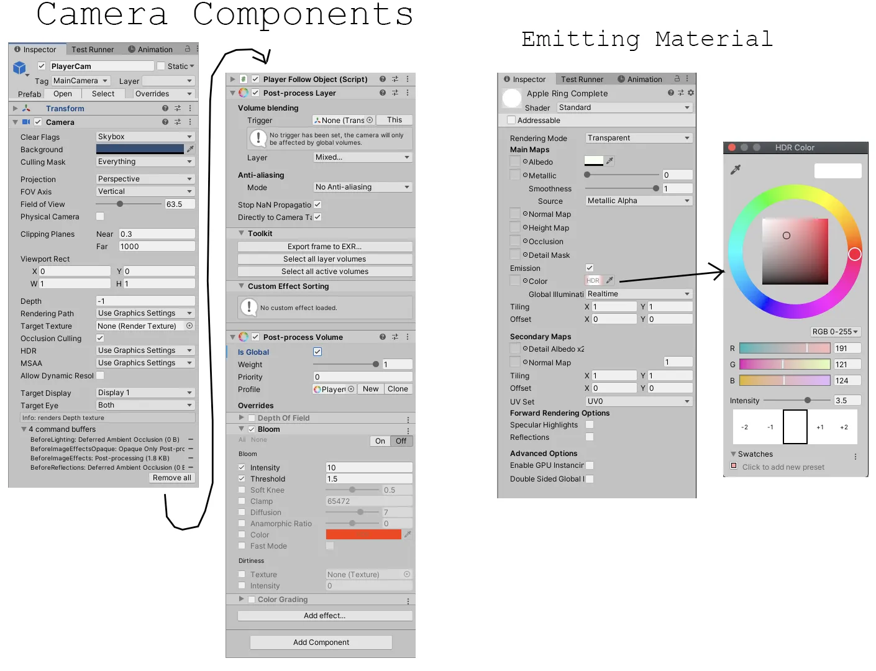Open the Swatches three-dot options menu
This screenshot has height=671, width=876.
(855, 457)
